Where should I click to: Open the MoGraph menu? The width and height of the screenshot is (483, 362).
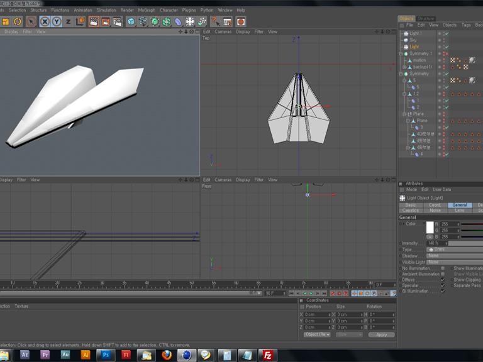coord(148,10)
